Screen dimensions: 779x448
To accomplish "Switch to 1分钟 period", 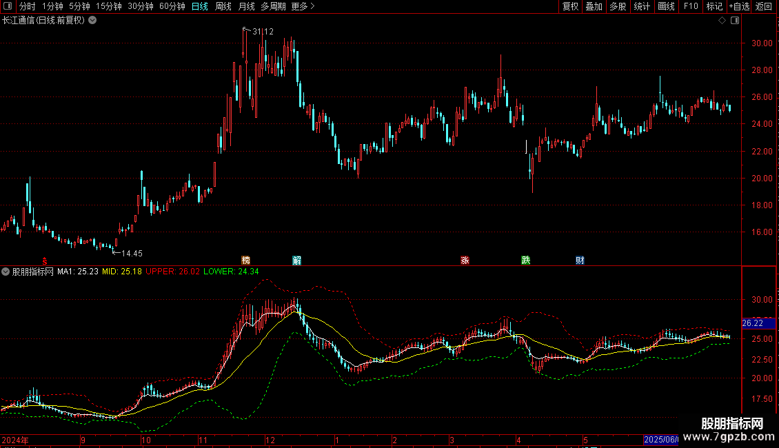I will [x=52, y=6].
